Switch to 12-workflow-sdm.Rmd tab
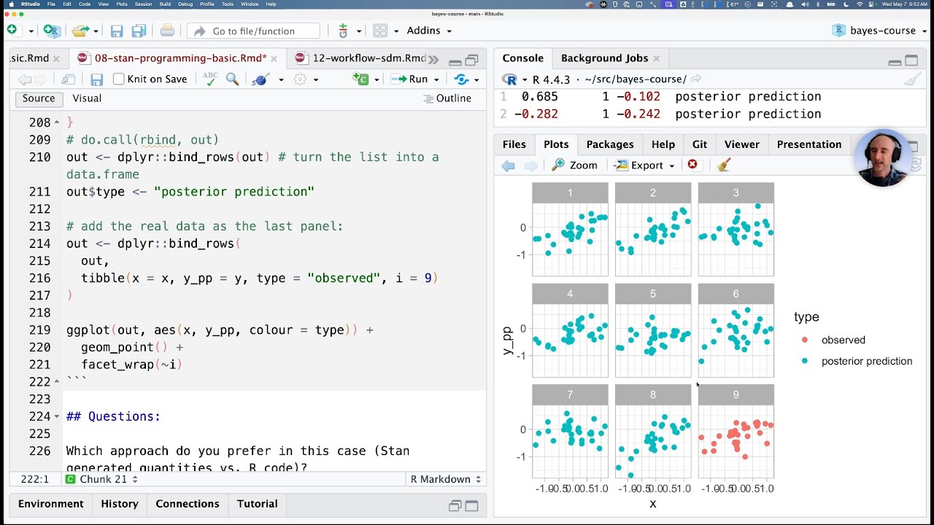 point(368,58)
